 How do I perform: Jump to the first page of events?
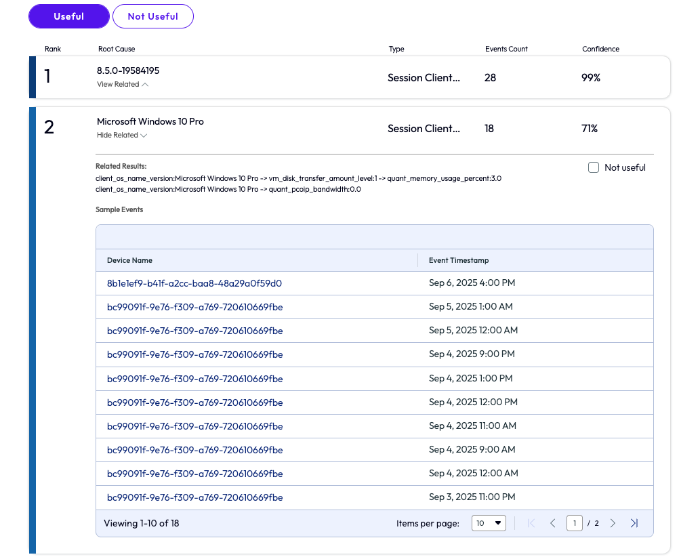(531, 522)
